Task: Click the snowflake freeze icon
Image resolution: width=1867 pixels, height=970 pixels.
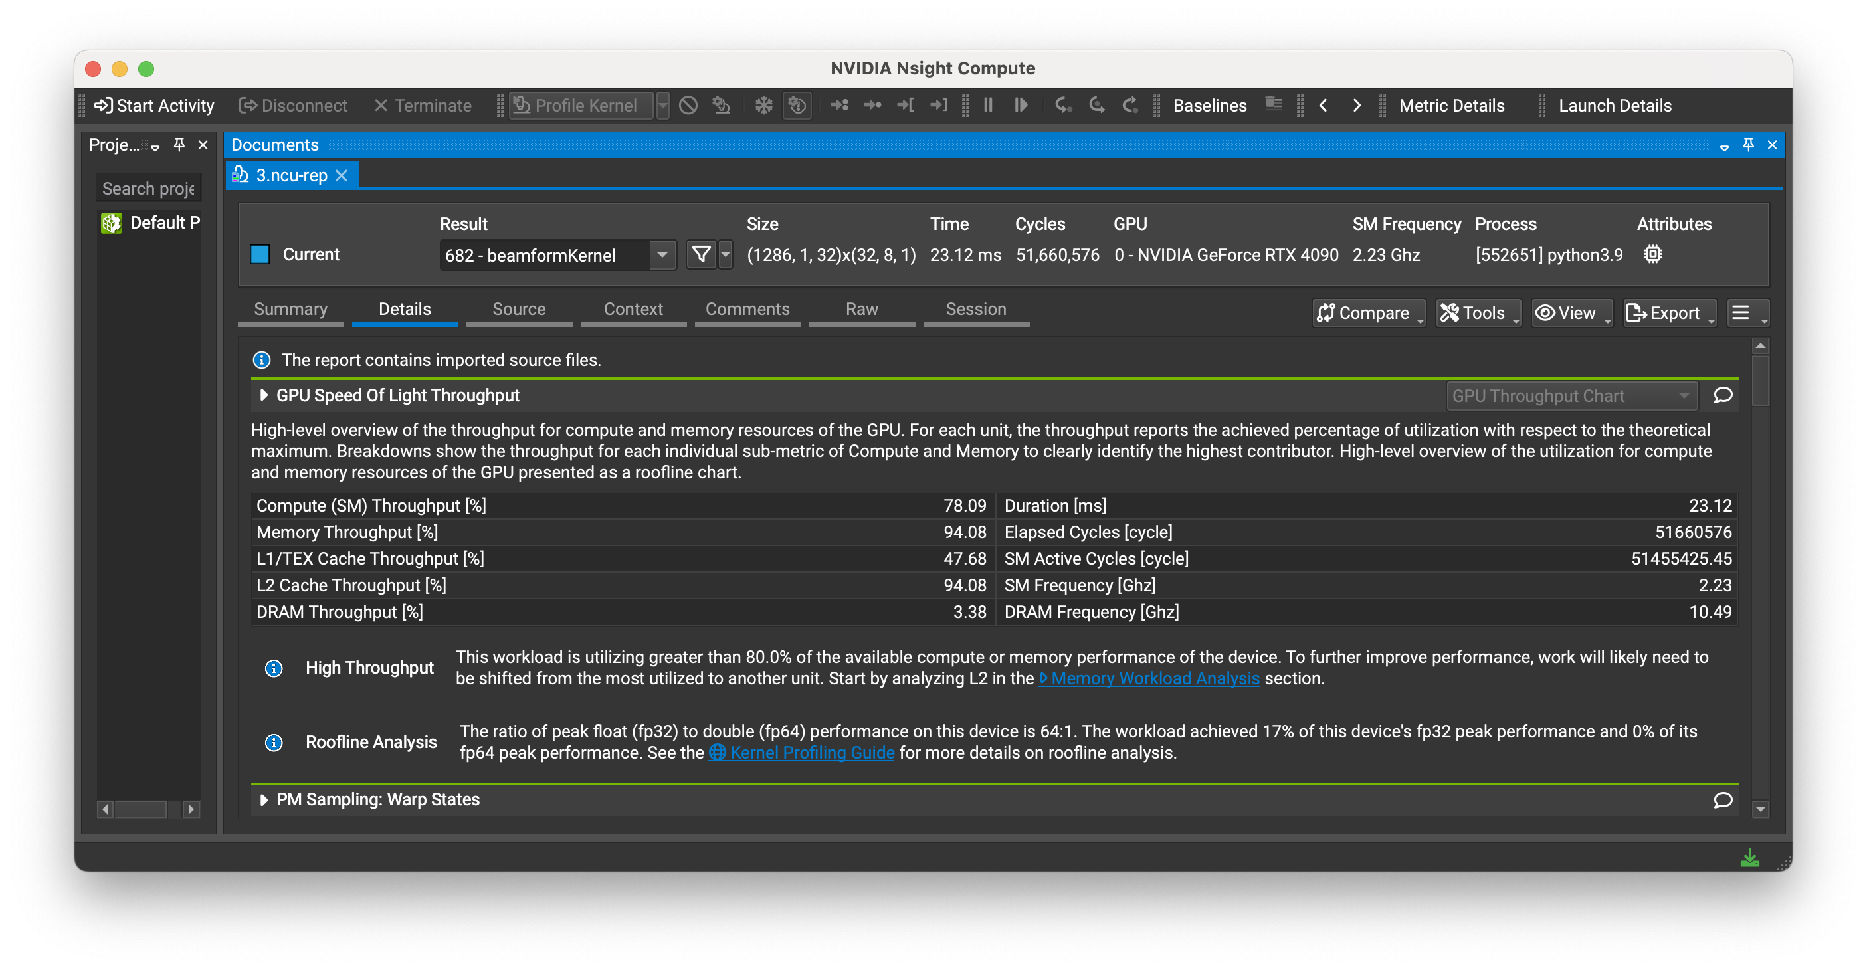Action: coord(763,106)
